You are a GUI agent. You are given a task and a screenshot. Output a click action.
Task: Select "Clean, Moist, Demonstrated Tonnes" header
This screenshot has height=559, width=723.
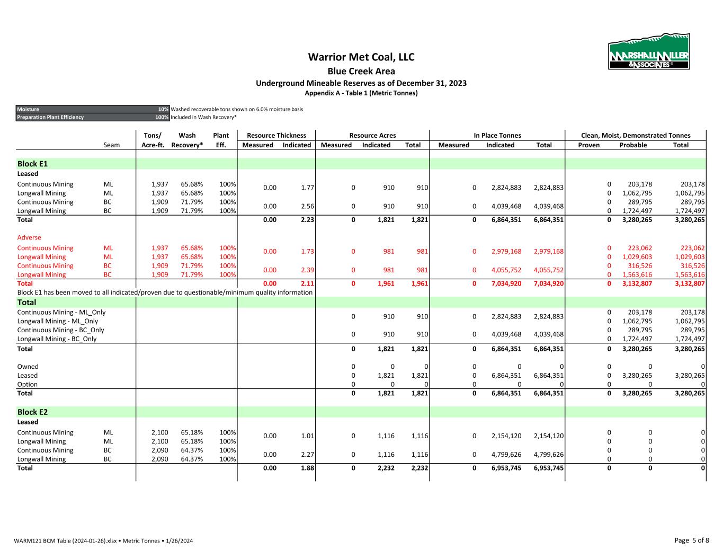pyautogui.click(x=636, y=136)
